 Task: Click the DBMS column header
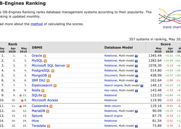(x=37, y=47)
